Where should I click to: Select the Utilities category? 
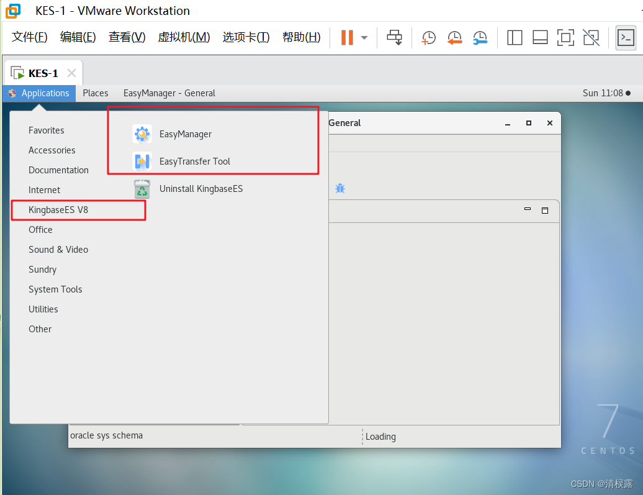click(43, 309)
